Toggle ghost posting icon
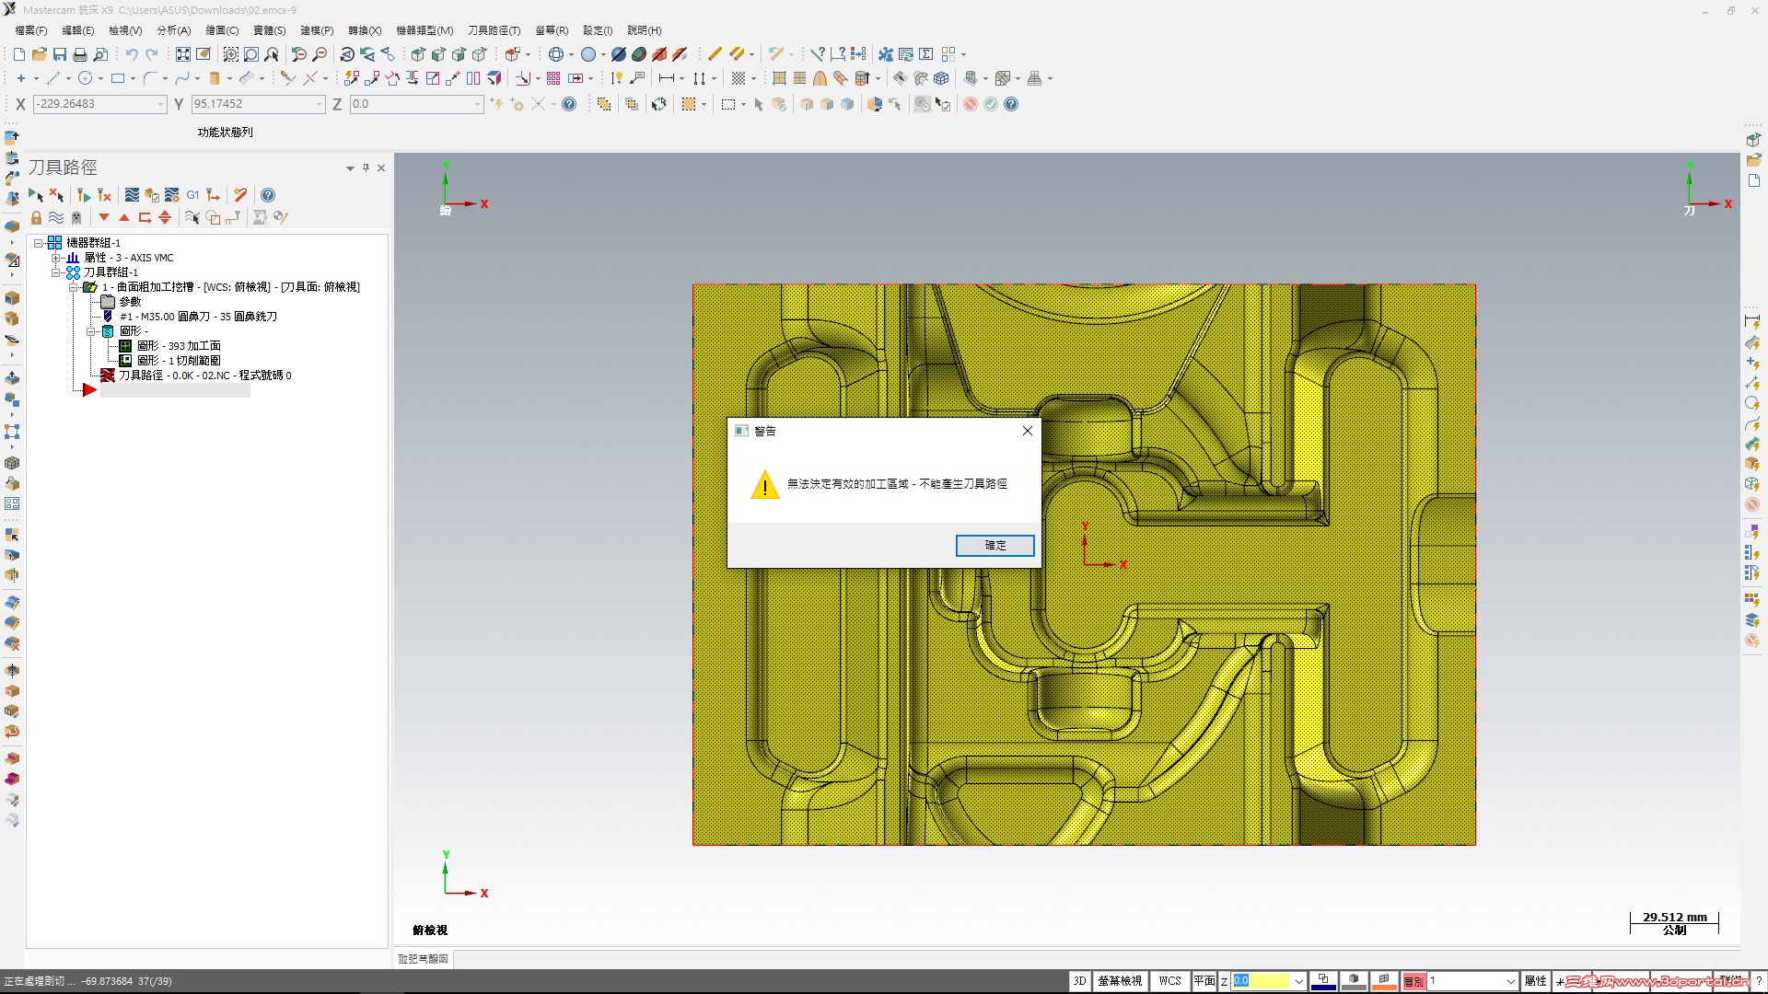Viewport: 1768px width, 994px height. coord(76,218)
